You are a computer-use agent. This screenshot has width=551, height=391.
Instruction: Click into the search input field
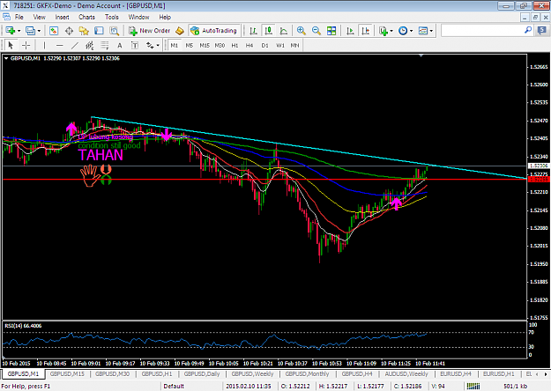pyautogui.click(x=482, y=31)
